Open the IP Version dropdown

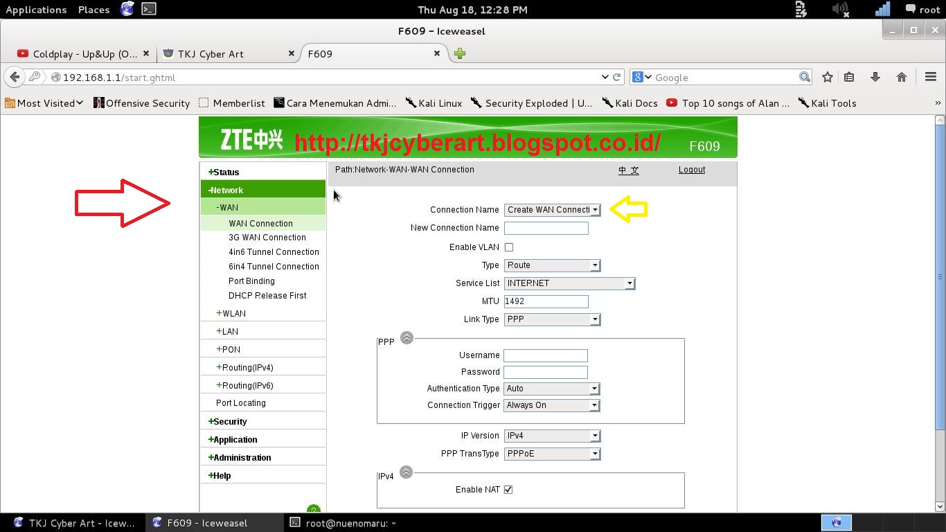pos(552,436)
